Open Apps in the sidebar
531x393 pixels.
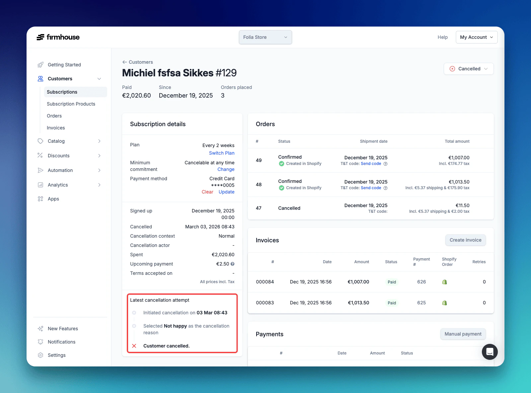coord(53,199)
